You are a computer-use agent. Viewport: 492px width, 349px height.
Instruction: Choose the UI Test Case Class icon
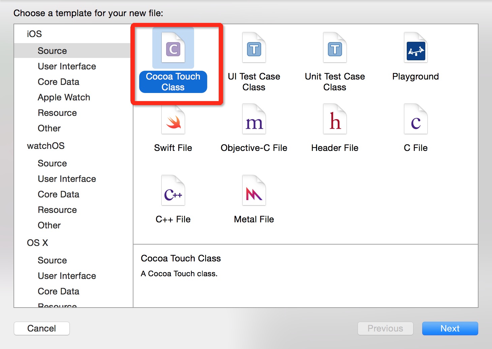[254, 47]
